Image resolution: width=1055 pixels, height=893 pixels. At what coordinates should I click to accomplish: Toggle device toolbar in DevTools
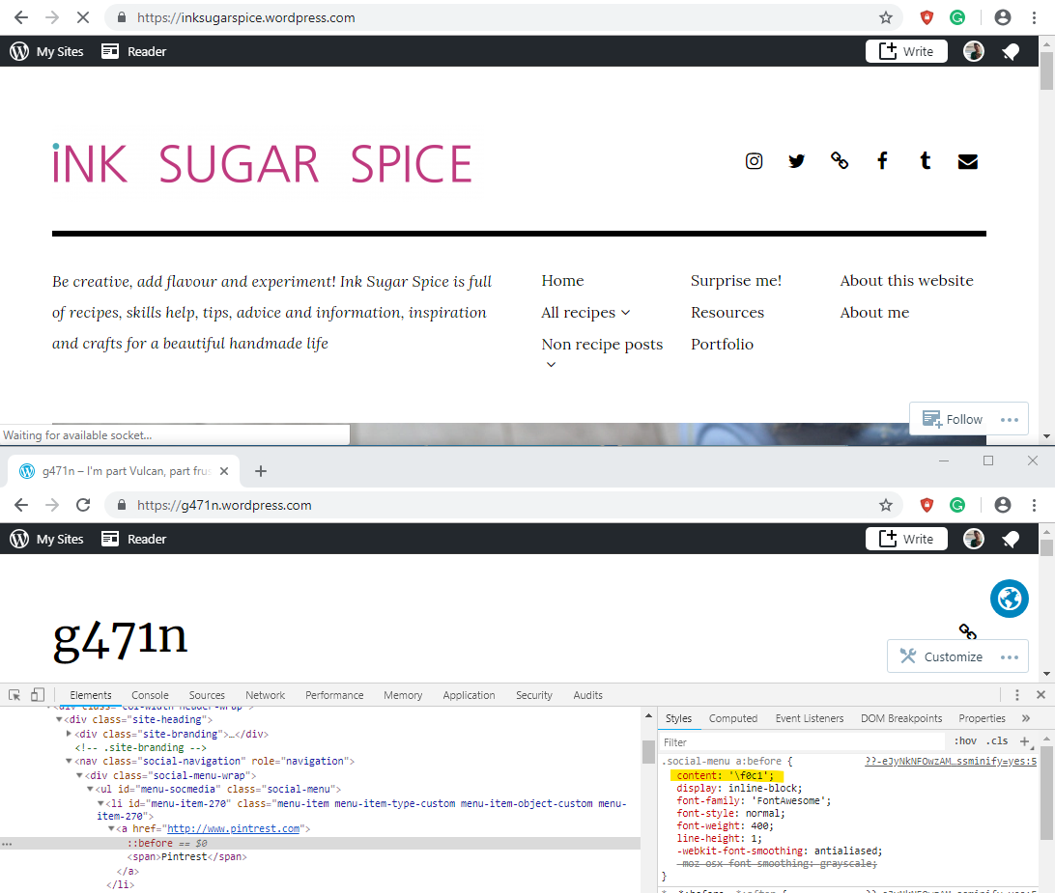coord(38,695)
